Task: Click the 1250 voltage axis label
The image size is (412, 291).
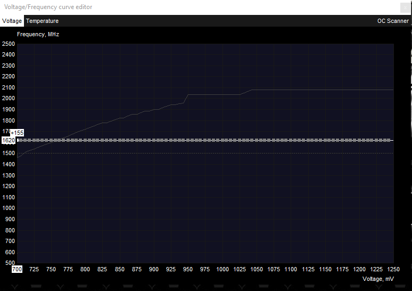Action: [x=393, y=269]
